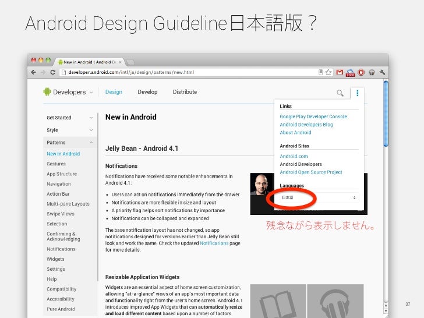Click the page vertical scrollbar thumb
The width and height of the screenshot is (424, 318).
click(386, 114)
